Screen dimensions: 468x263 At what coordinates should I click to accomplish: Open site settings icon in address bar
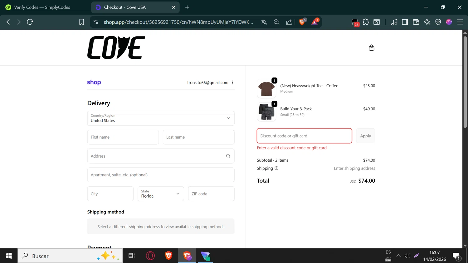click(96, 22)
